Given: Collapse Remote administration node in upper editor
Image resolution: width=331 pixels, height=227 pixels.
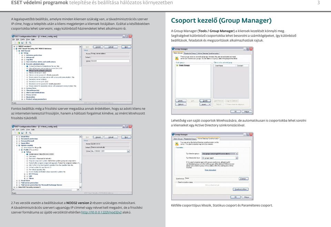Looking at the screenshot, I should pos(22,64).
